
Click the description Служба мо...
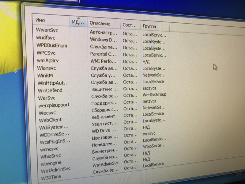pyautogui.click(x=105, y=158)
